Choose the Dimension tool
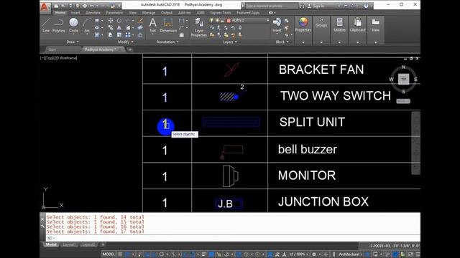Image resolution: width=460 pixels, height=258 pixels. click(x=168, y=25)
